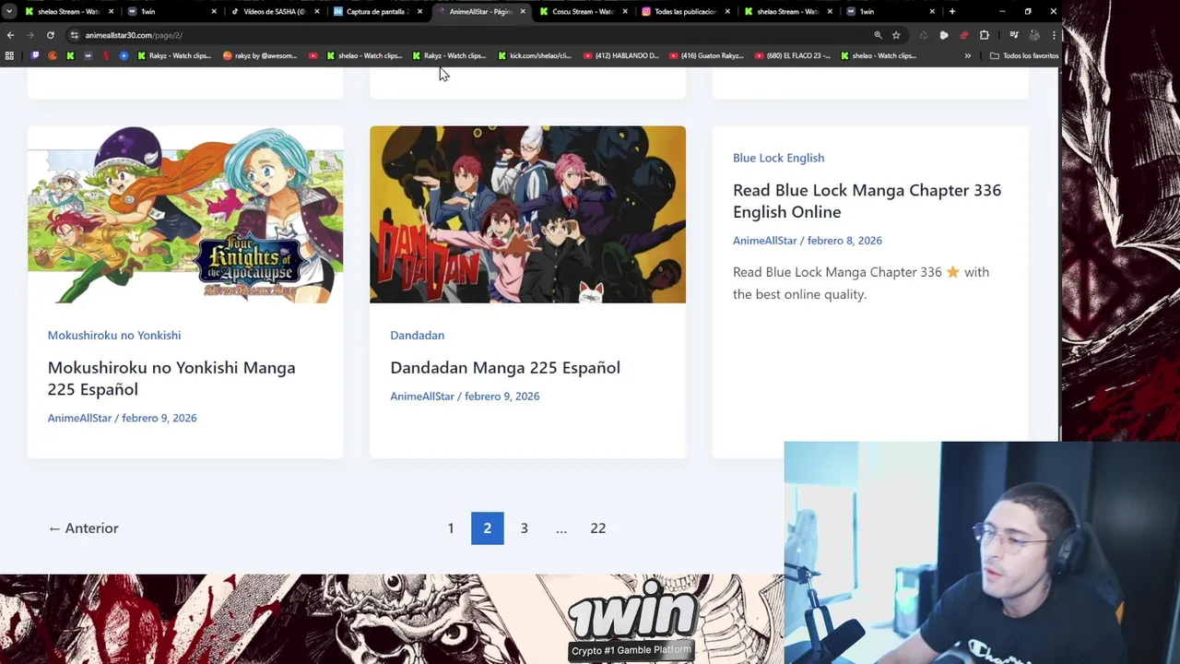Image resolution: width=1180 pixels, height=664 pixels.
Task: Click the white blob extension icon
Action: coord(944,35)
